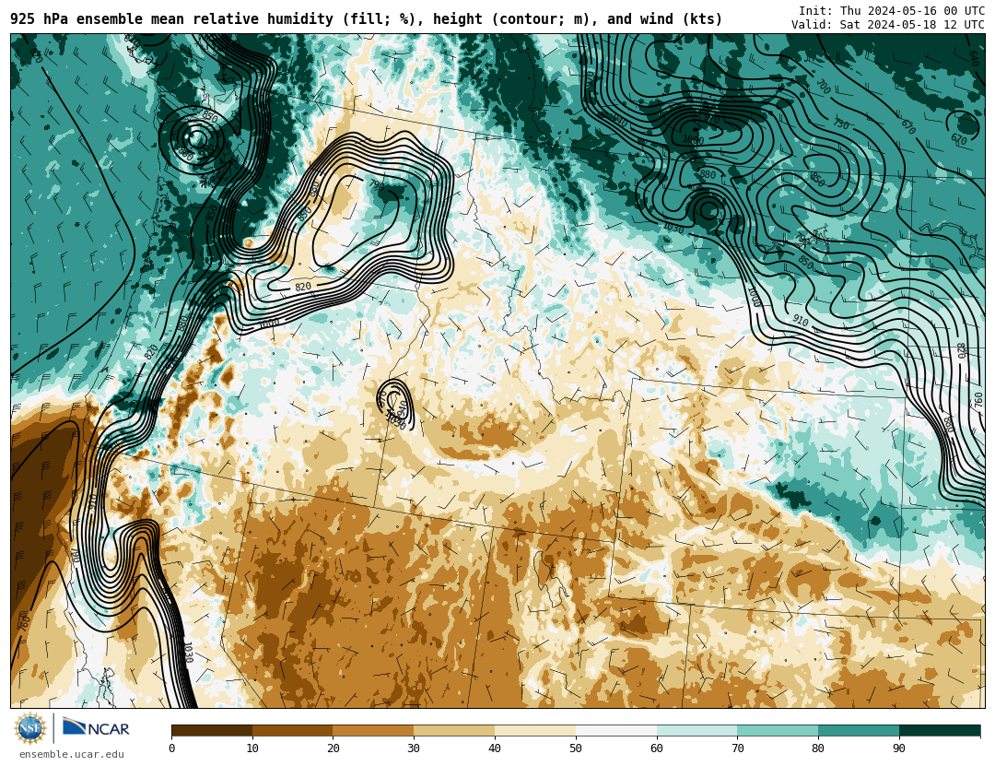
Task: Click the plot title about 925 hPa humidity
Action: 366,19
